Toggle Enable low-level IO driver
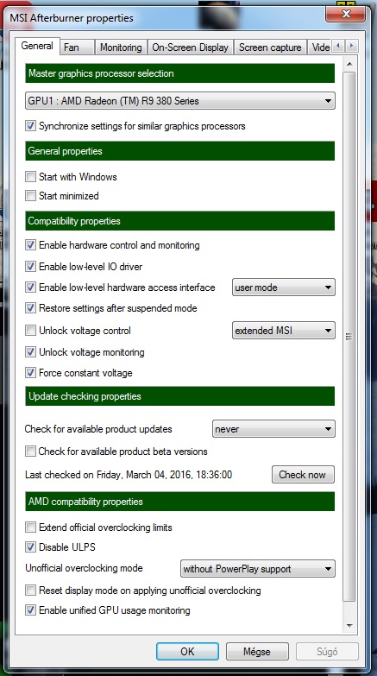 click(30, 267)
